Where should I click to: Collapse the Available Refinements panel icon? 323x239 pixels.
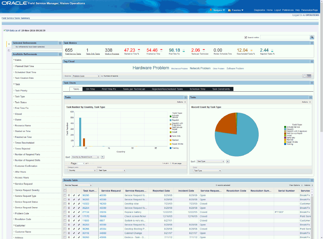[60, 54]
